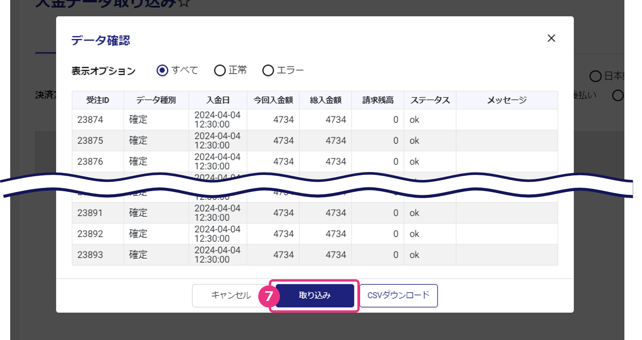Click the 総入金額 column header
The width and height of the screenshot is (642, 340).
click(325, 100)
